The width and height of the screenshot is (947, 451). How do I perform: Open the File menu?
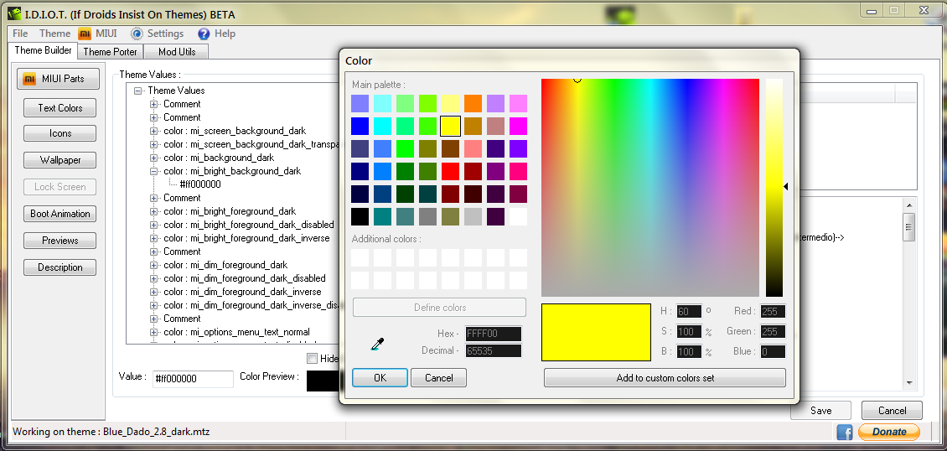(x=20, y=34)
